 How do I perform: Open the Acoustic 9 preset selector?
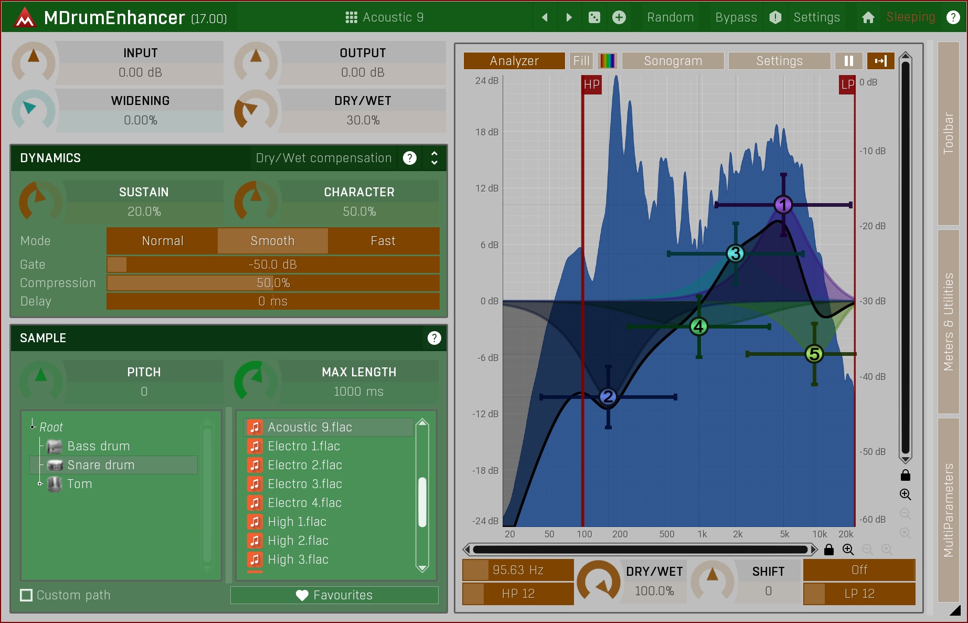385,17
